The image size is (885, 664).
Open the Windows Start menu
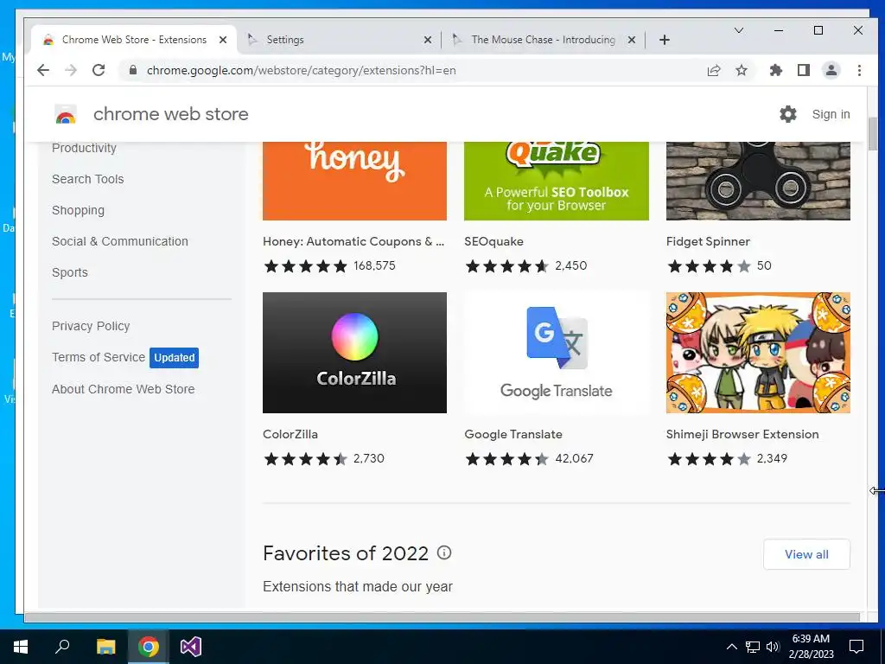[21, 647]
